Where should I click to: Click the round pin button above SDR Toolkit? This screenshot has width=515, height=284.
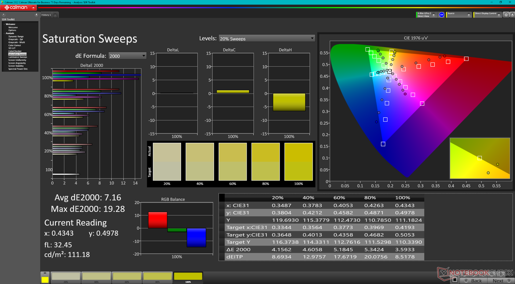[x=4, y=15]
